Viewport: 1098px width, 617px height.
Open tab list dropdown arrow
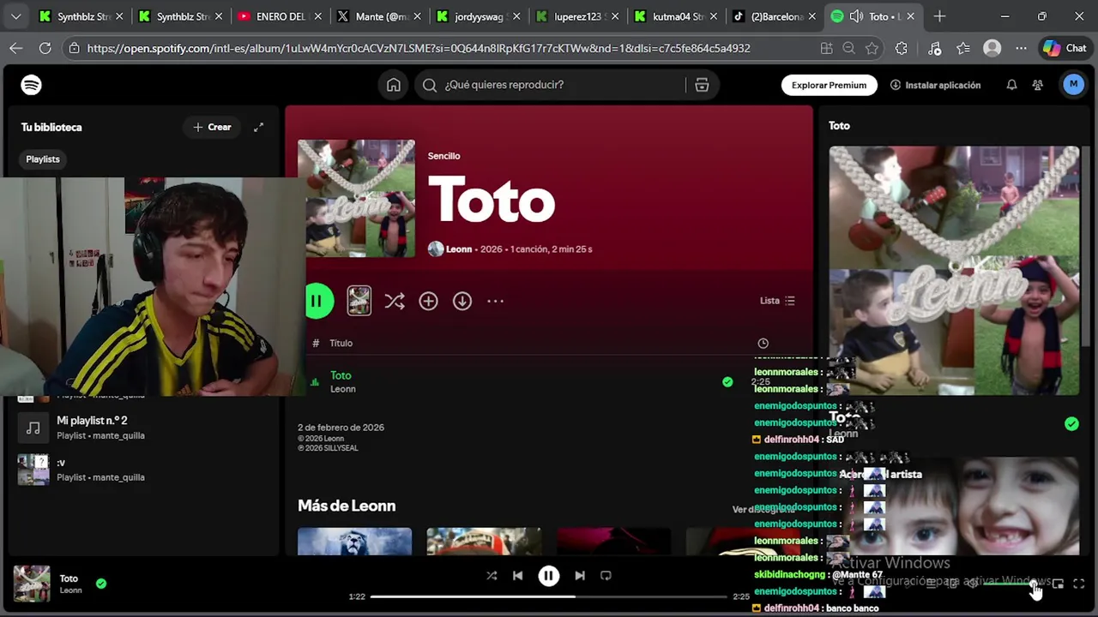click(x=15, y=16)
